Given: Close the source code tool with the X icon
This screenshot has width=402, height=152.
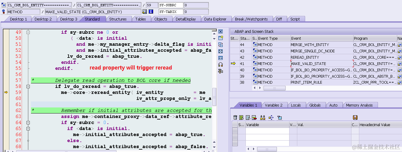Looking at the screenshot, I should tap(221, 32).
